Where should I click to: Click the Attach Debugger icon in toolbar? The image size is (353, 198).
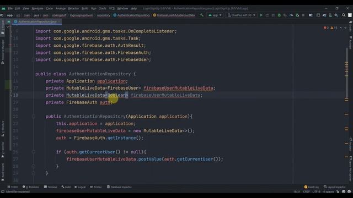[x=297, y=15]
